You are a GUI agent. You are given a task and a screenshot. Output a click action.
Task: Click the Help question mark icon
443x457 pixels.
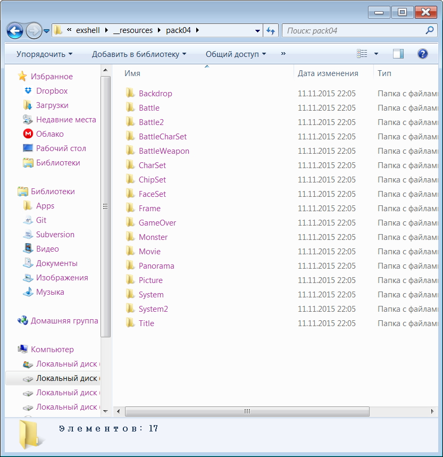point(423,54)
